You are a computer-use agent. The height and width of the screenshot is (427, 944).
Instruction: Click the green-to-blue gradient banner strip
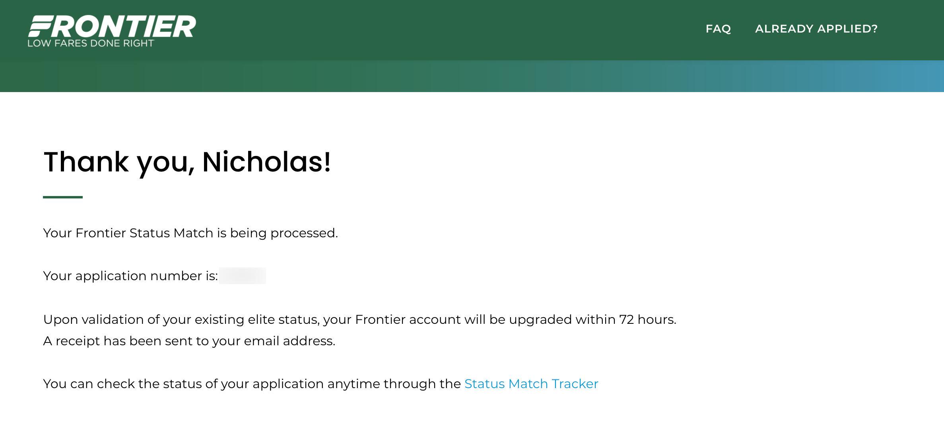[472, 76]
